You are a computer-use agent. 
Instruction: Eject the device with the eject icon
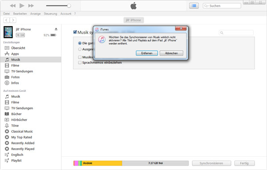pos(56,29)
